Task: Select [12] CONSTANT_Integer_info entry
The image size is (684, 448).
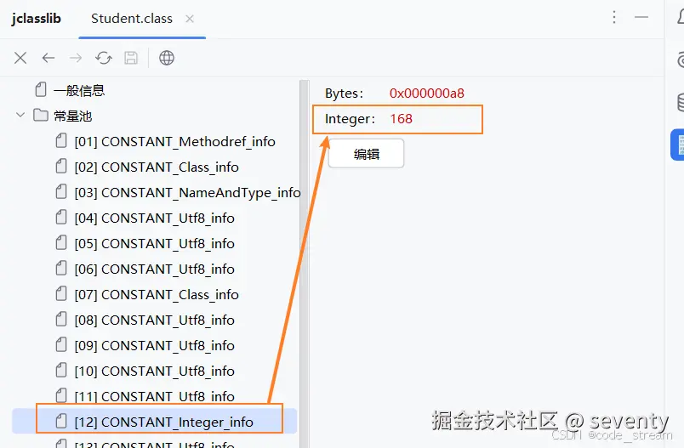Action: point(163,422)
